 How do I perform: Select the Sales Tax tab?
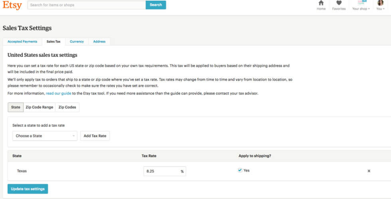click(x=53, y=41)
